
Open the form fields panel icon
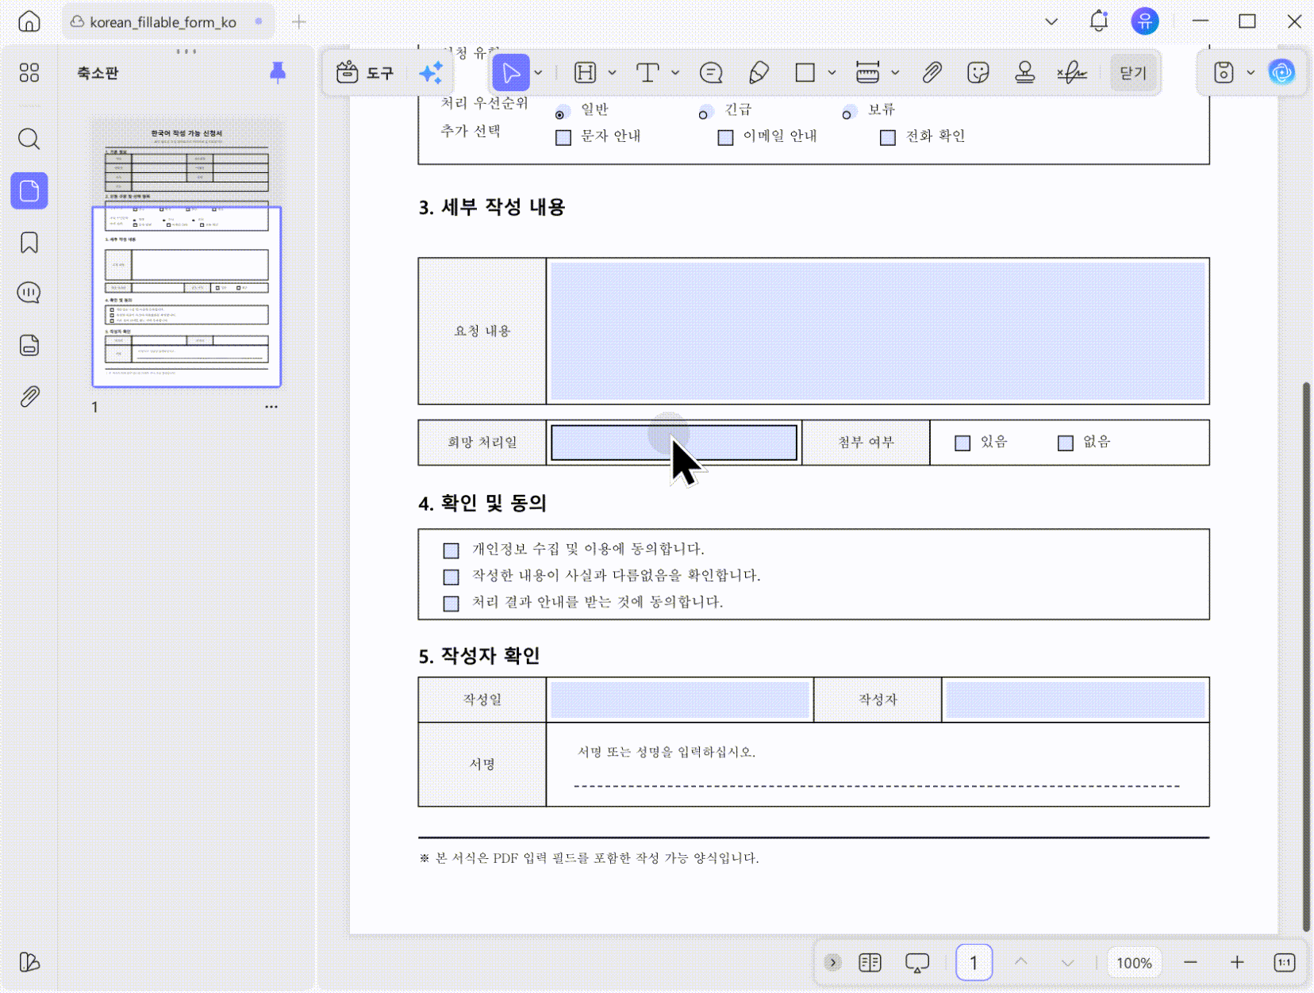(29, 346)
